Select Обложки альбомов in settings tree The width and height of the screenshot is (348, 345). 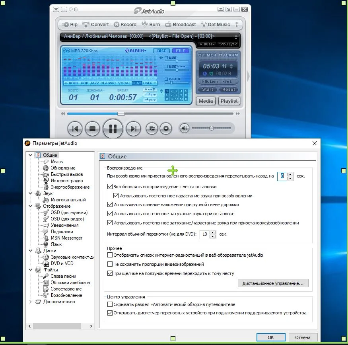pos(70,283)
